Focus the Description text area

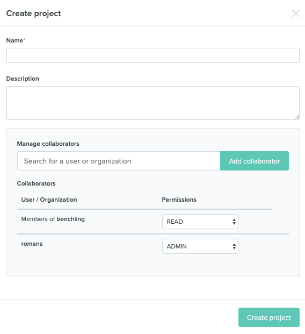pos(153,103)
